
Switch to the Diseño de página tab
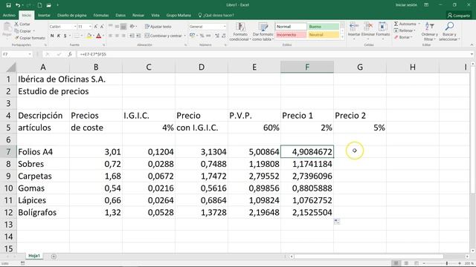[71, 15]
